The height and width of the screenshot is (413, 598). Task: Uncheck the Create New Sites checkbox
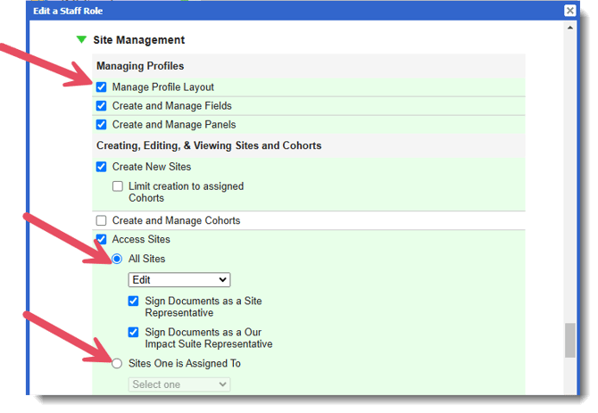pos(102,167)
